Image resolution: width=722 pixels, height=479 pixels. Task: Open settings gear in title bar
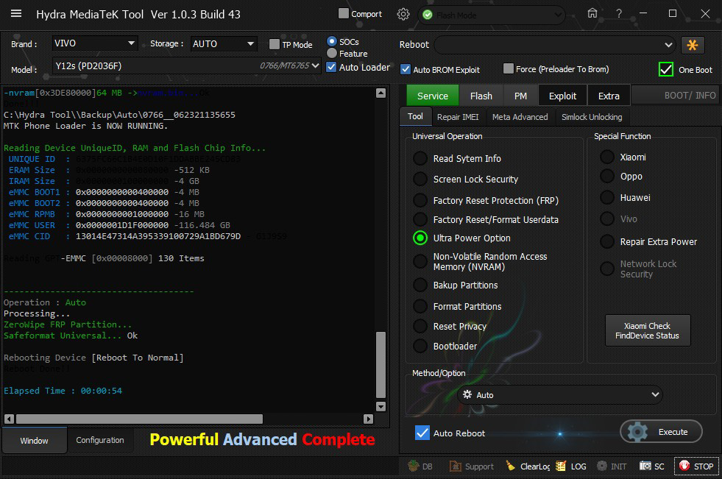point(403,14)
